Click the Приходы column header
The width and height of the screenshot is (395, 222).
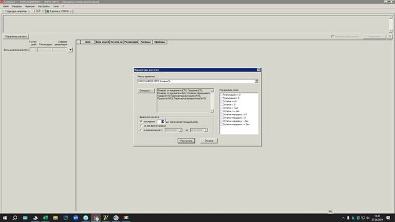click(160, 42)
